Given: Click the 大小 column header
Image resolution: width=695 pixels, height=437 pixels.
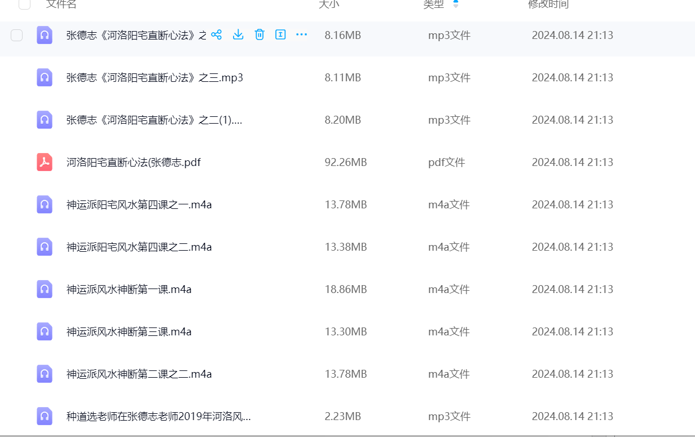Looking at the screenshot, I should [329, 5].
